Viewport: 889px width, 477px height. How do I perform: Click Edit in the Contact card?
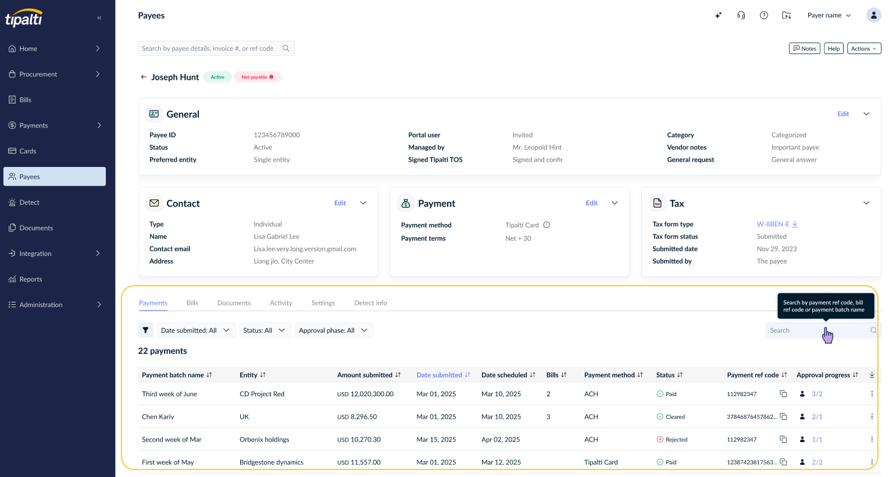pyautogui.click(x=340, y=203)
